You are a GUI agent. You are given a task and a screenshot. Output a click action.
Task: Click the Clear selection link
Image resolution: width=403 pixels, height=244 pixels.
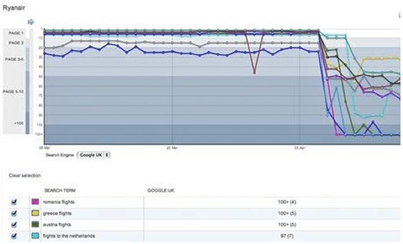[25, 175]
